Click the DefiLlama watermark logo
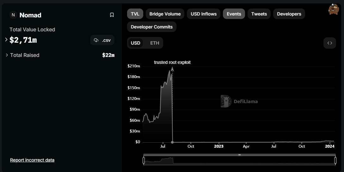The height and width of the screenshot is (172, 344). pyautogui.click(x=239, y=101)
